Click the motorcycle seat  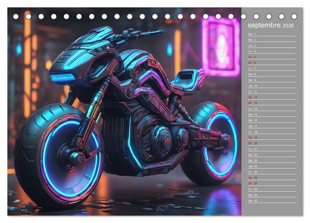click(x=188, y=79)
